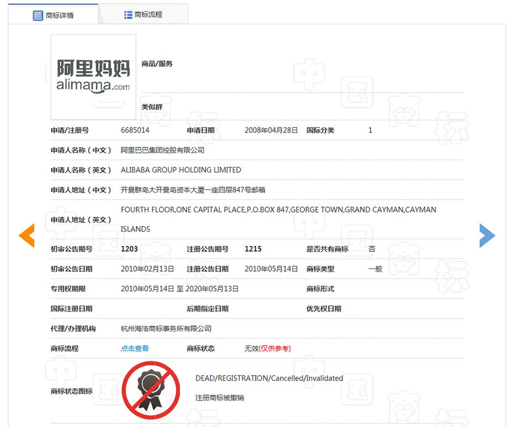Image resolution: width=511 pixels, height=427 pixels.
Task: Click the 阿里妈妈 alimama.com trademark image
Action: click(93, 77)
